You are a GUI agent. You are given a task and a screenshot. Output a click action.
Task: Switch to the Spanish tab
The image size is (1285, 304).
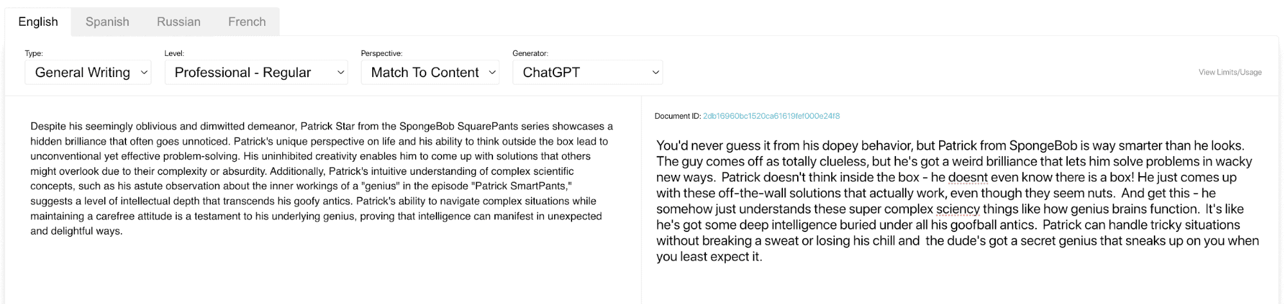coord(107,22)
